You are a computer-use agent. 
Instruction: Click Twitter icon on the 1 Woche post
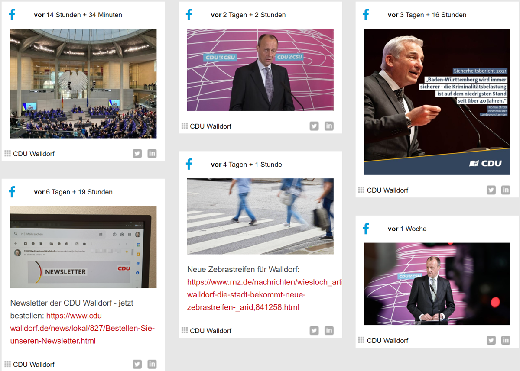pos(491,340)
